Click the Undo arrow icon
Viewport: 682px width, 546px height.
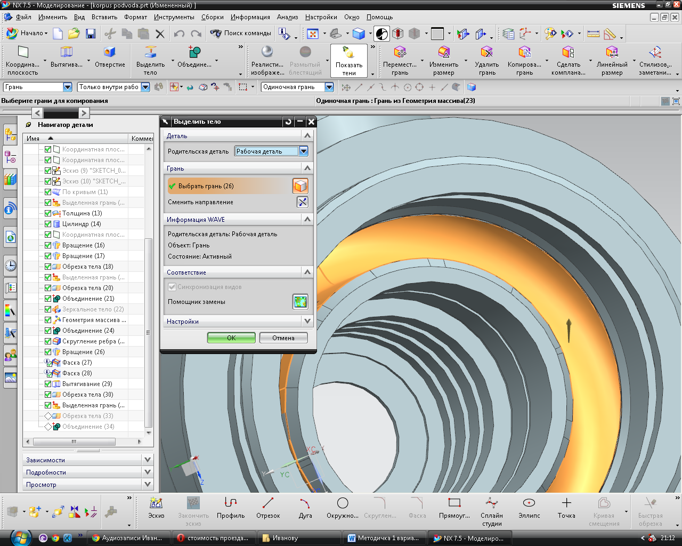(x=179, y=34)
